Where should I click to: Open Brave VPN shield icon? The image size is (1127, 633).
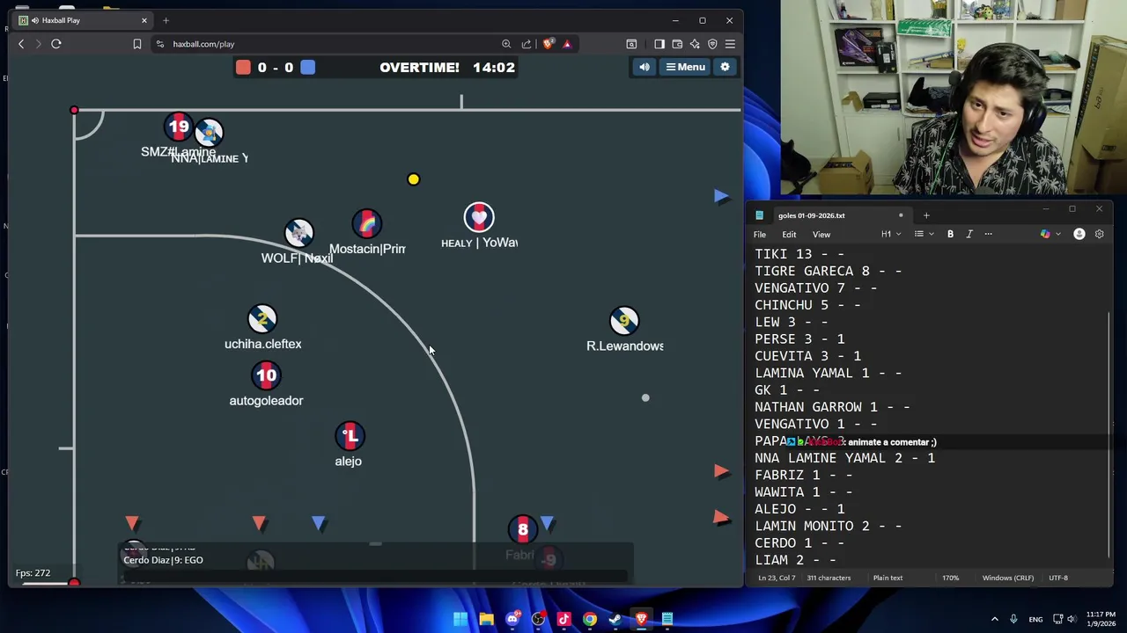click(x=712, y=44)
